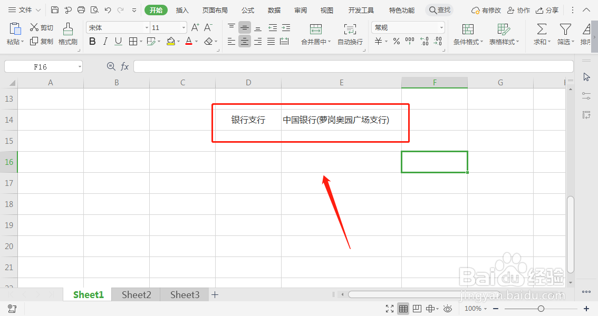Decrease decimal places
This screenshot has height=316, width=598.
point(438,41)
